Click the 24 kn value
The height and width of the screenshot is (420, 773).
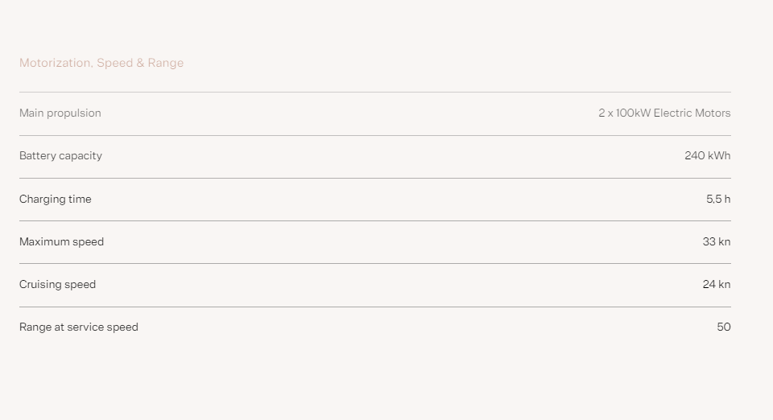coord(717,285)
